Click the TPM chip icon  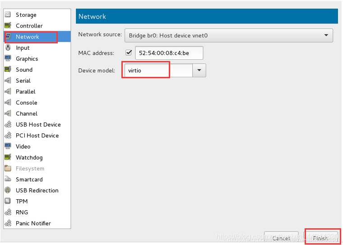8,201
